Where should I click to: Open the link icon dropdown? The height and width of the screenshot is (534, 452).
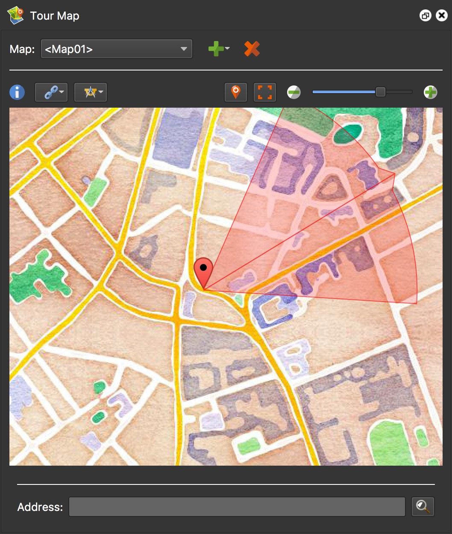coord(51,92)
